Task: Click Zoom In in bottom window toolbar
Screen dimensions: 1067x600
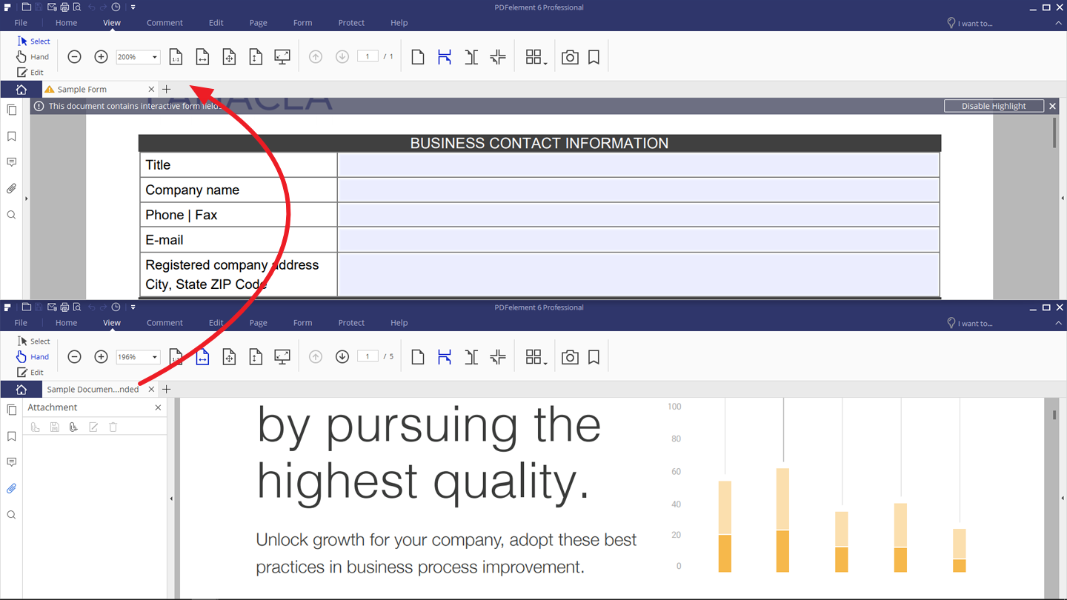Action: [101, 357]
